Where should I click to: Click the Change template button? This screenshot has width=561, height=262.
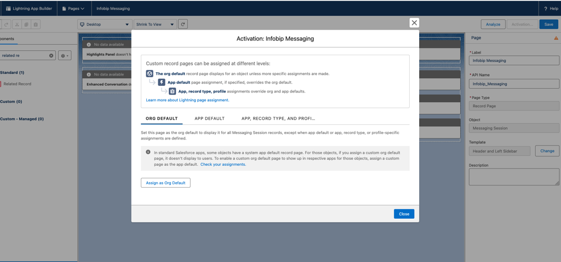click(547, 151)
